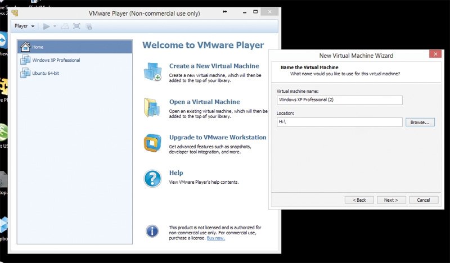Screen dimensions: 450x263
Task: Click the Home house icon in library
Action: 25,47
